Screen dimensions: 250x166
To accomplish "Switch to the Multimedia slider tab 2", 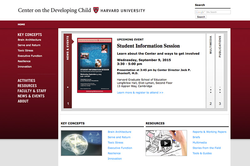I will click(x=211, y=71).
